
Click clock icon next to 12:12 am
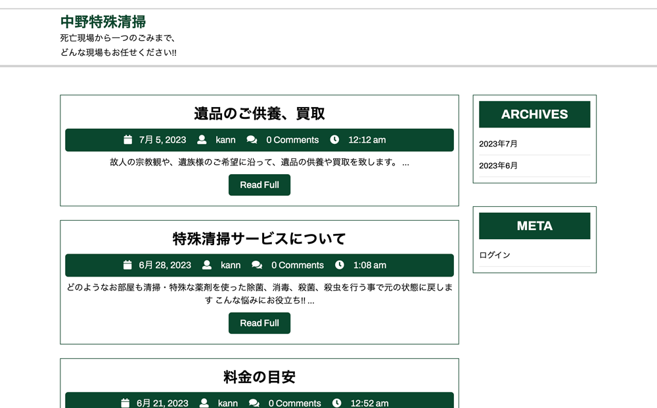pos(334,140)
